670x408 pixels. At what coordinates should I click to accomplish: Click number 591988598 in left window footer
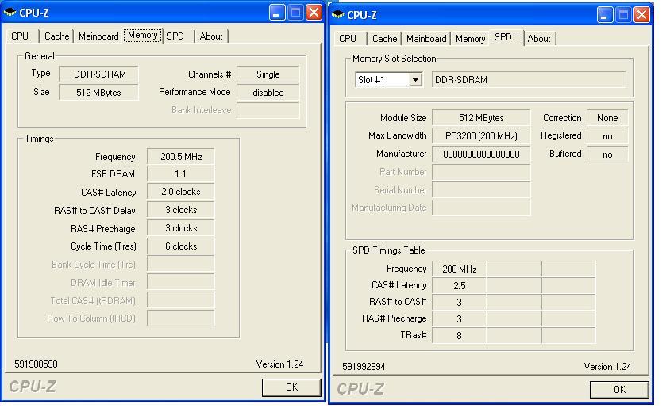coord(36,364)
